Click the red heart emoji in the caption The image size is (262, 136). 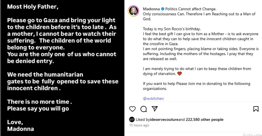pos(179,74)
